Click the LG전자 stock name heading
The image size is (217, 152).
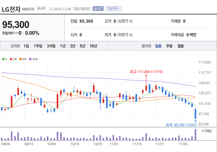pos(11,9)
